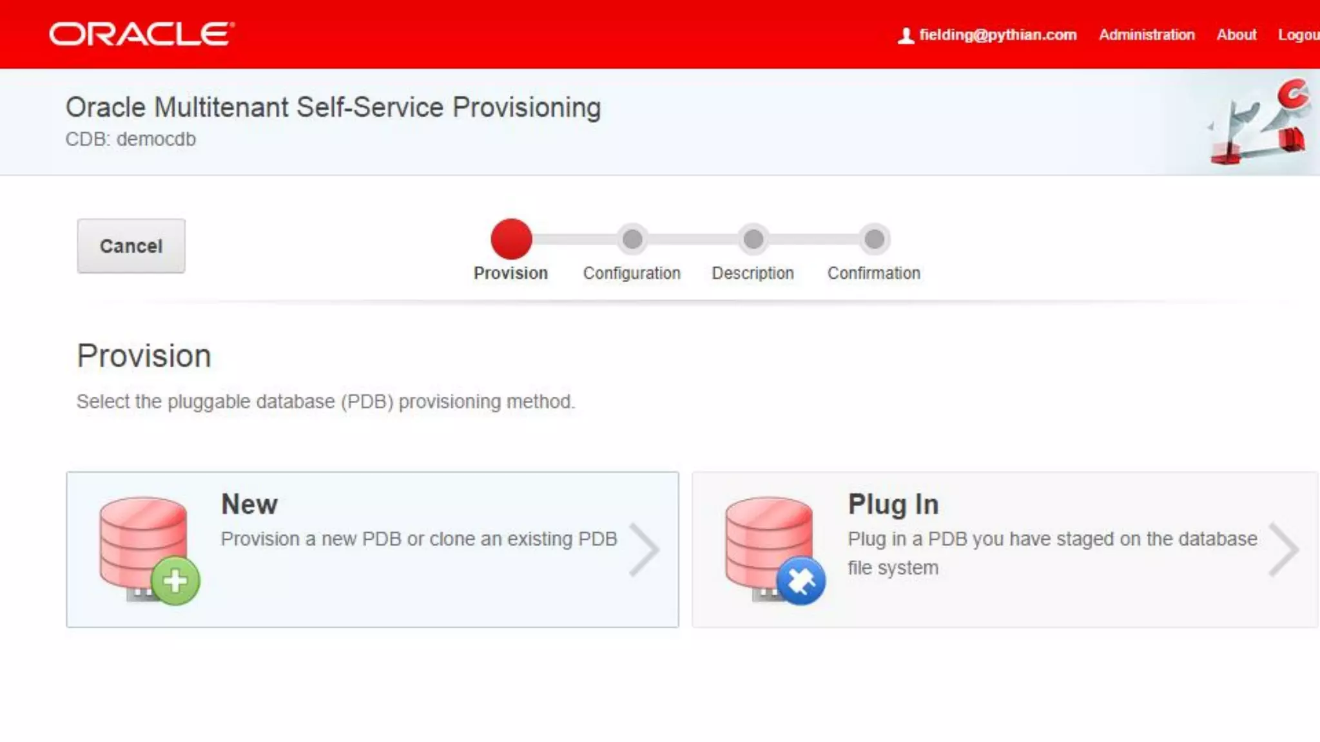
Task: Click the Confirmation step label
Action: coord(873,273)
